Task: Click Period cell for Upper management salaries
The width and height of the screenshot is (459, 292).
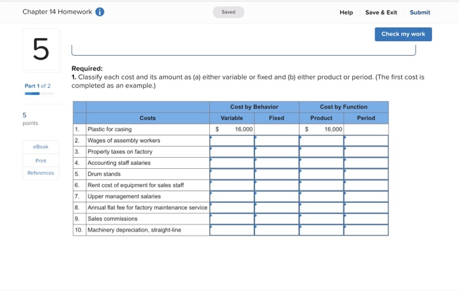Action: point(366,196)
